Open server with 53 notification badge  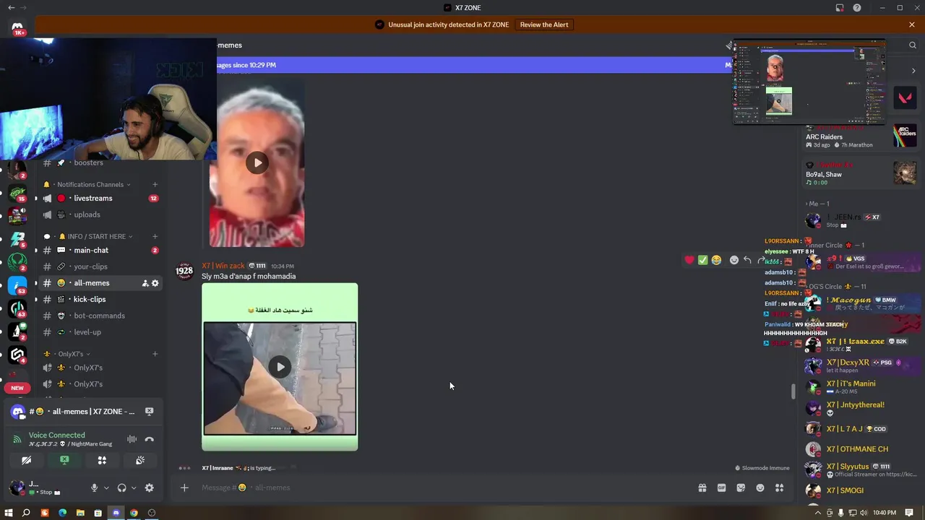17,285
